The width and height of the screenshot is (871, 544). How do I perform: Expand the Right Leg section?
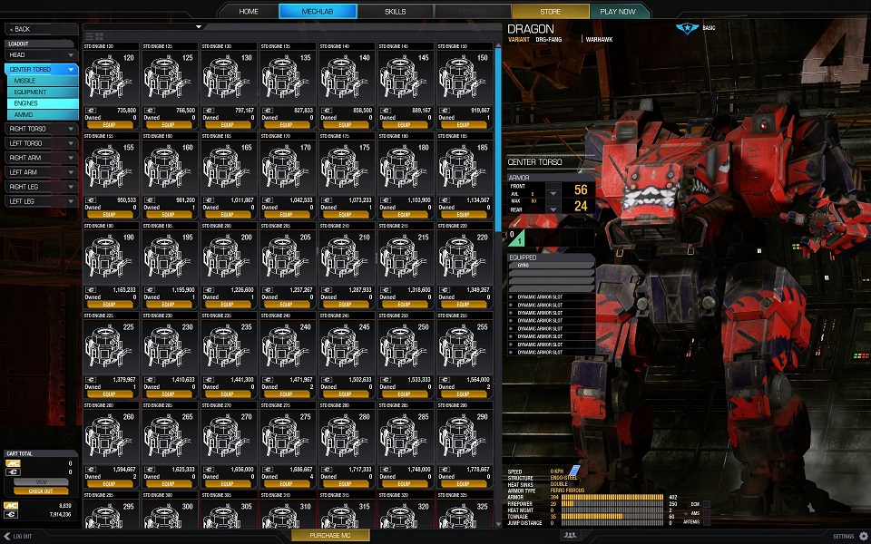coord(41,187)
